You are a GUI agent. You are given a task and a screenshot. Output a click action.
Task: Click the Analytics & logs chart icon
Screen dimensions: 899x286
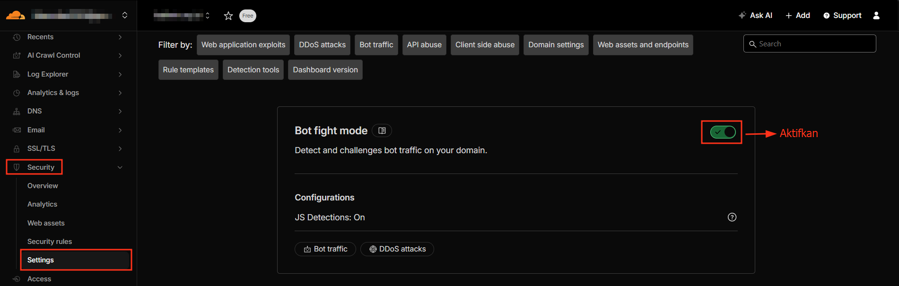click(x=17, y=93)
